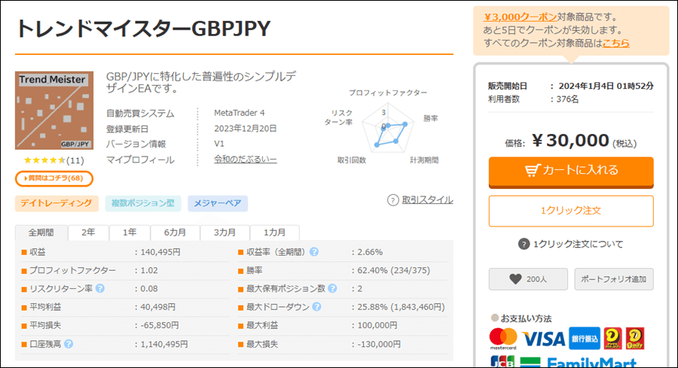Click the 最大損失 value -130,000円
Screen dimensions: 678x368
(379, 344)
